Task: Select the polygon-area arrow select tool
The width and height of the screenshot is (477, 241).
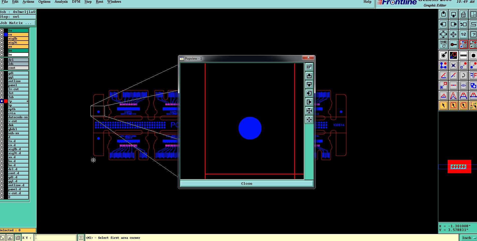Action: click(x=463, y=105)
